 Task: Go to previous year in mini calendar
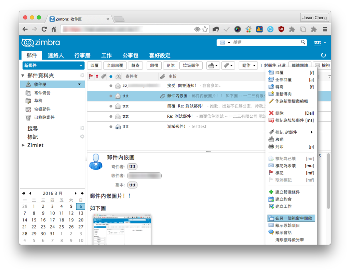(24, 193)
